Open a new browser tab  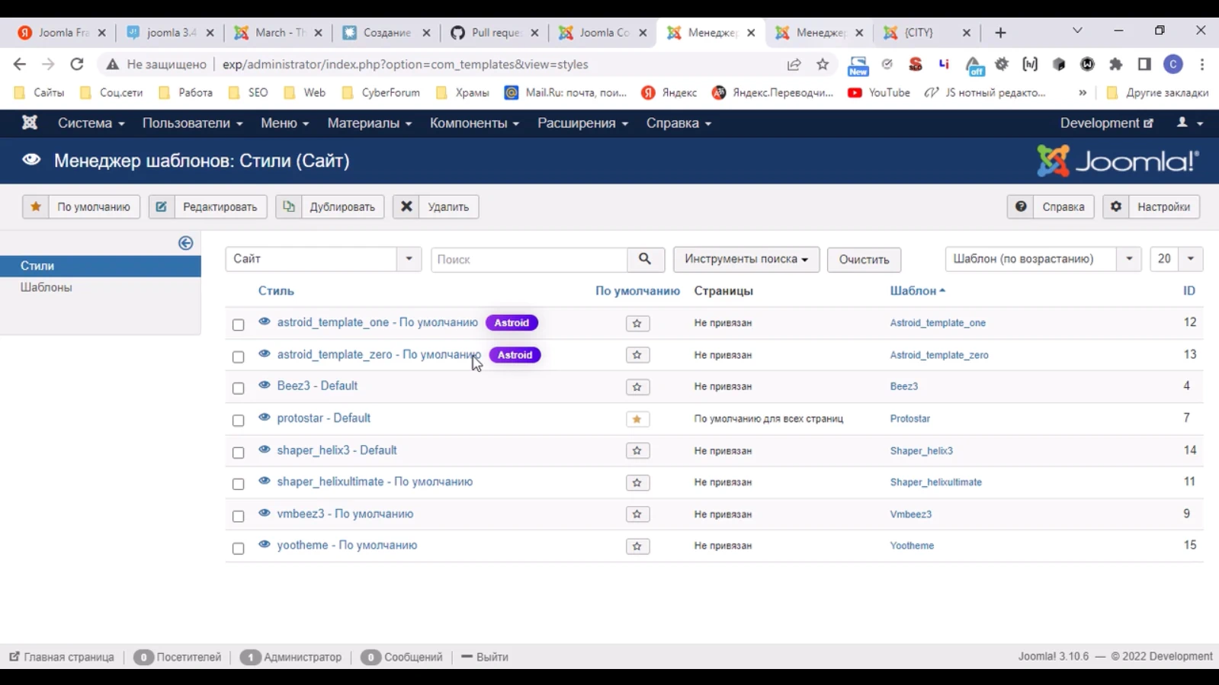click(1001, 33)
